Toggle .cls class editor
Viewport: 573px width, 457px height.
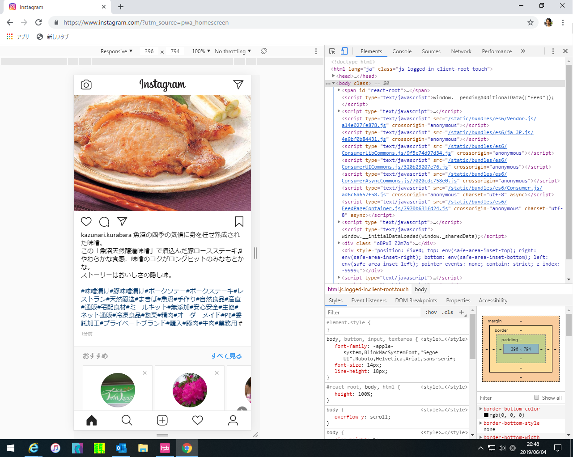[x=447, y=312]
